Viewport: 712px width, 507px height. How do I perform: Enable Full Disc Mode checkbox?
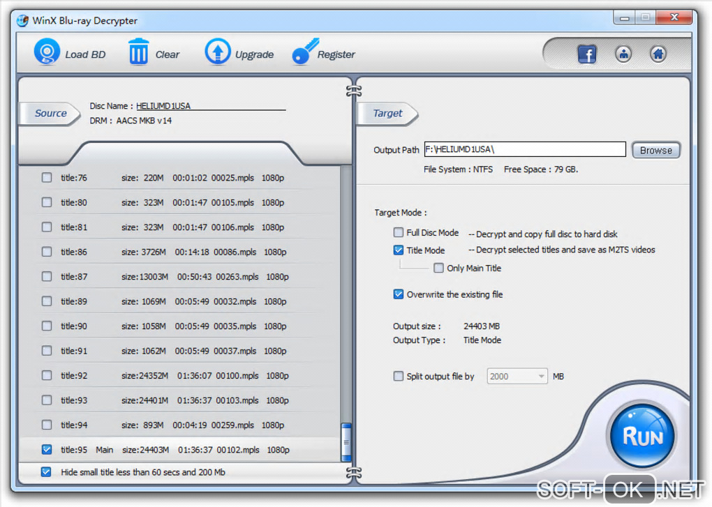click(x=398, y=232)
